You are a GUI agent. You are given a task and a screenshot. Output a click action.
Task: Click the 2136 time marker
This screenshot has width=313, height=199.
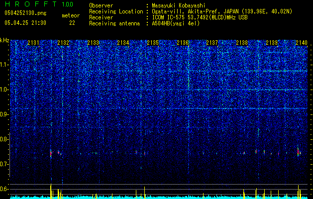183,43
